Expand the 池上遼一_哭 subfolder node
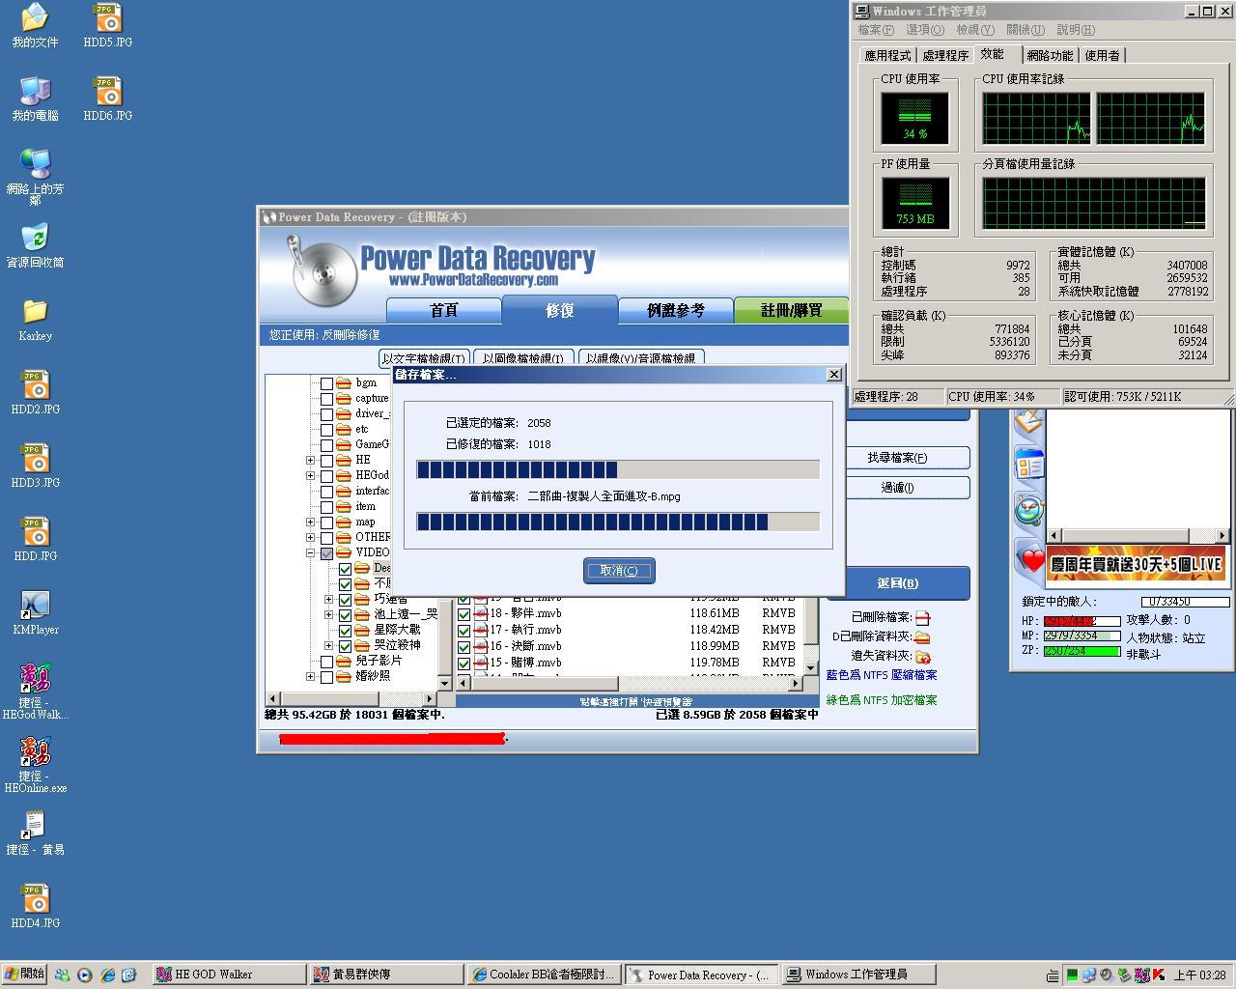This screenshot has height=989, width=1236. tap(329, 615)
